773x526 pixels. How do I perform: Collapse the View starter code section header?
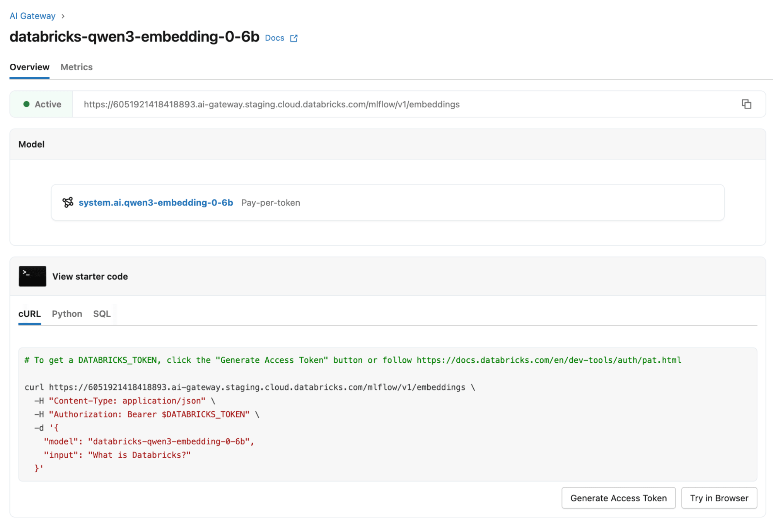pos(90,277)
